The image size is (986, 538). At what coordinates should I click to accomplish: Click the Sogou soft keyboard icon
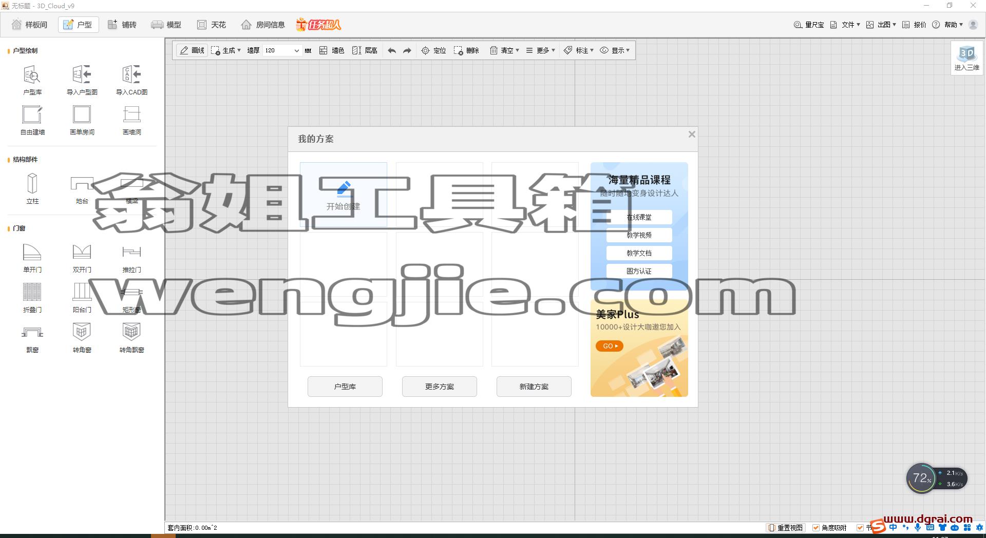pyautogui.click(x=930, y=527)
